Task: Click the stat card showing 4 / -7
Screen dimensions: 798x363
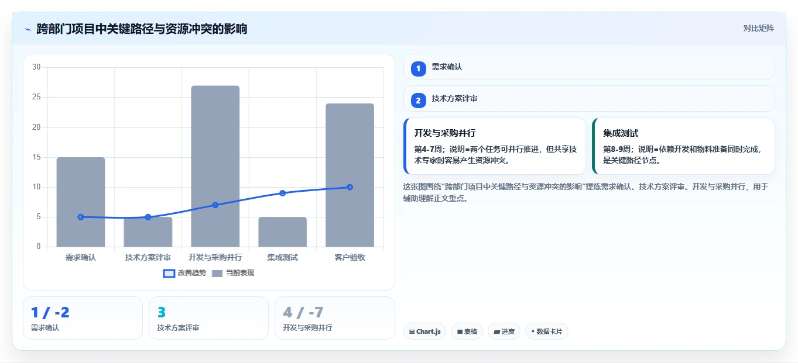Action: pos(335,318)
